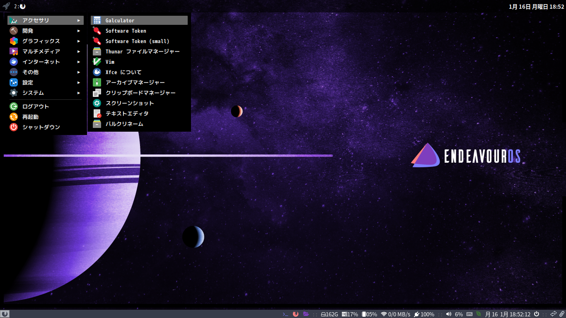This screenshot has height=318, width=566.
Task: Open Xfce について via mouse icon
Action: [97, 72]
